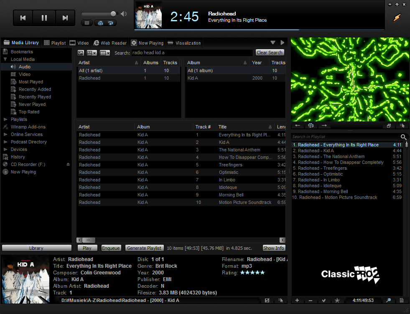Screen dimensions: 410x314
Task: Select the Idioteque track row
Action: 181,187
